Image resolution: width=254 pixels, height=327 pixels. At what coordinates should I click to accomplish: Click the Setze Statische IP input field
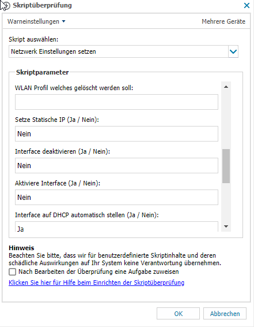[116, 133]
